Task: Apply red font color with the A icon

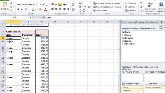Action: [45, 9]
